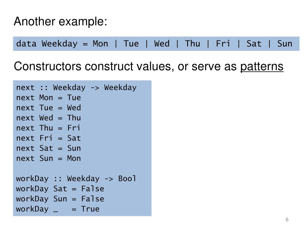Click the Sun constructor in data declaration
The width and height of the screenshot is (307, 230).
coord(285,43)
